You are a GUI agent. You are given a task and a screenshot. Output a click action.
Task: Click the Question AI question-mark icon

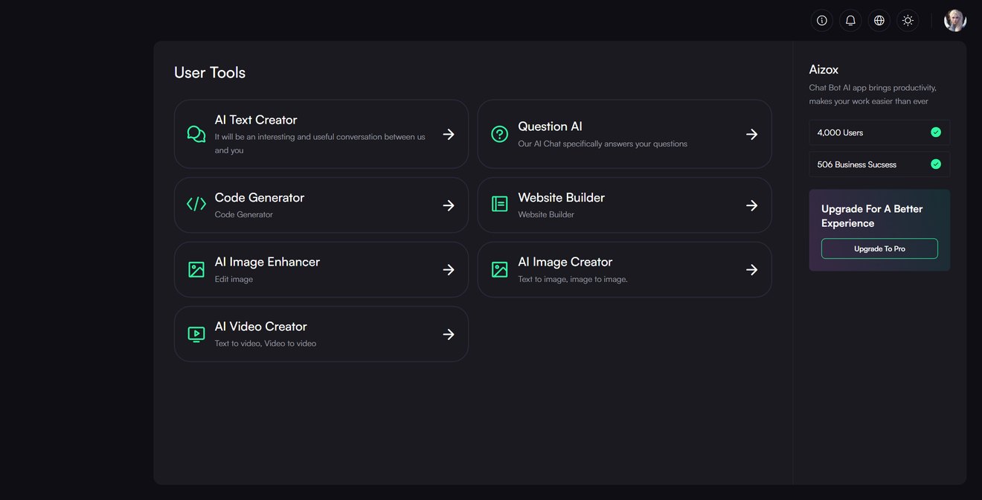(x=500, y=134)
